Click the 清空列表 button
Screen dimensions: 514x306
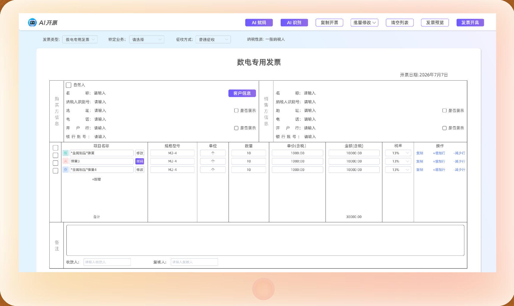[400, 23]
